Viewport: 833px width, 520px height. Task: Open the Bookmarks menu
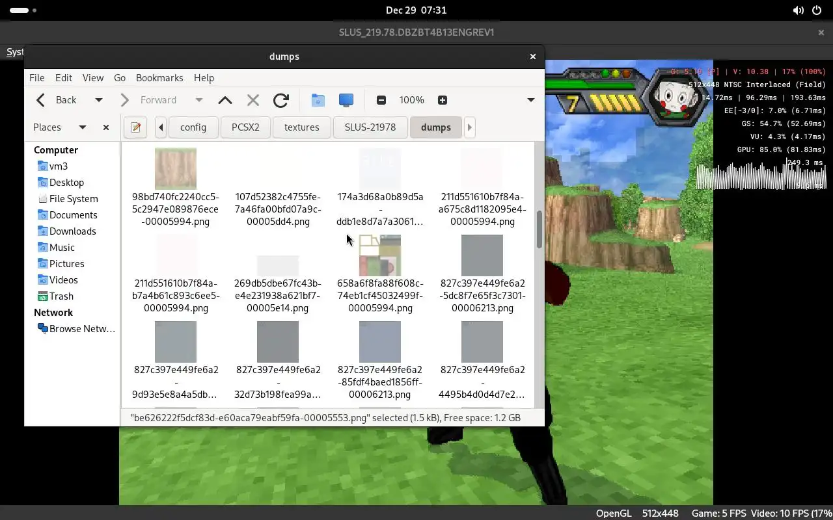coord(159,78)
